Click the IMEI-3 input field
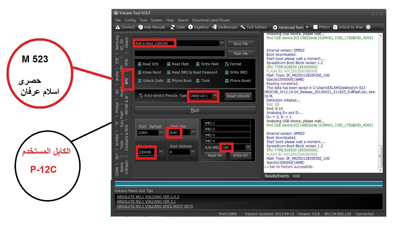This screenshot has width=405, height=228. point(227,135)
